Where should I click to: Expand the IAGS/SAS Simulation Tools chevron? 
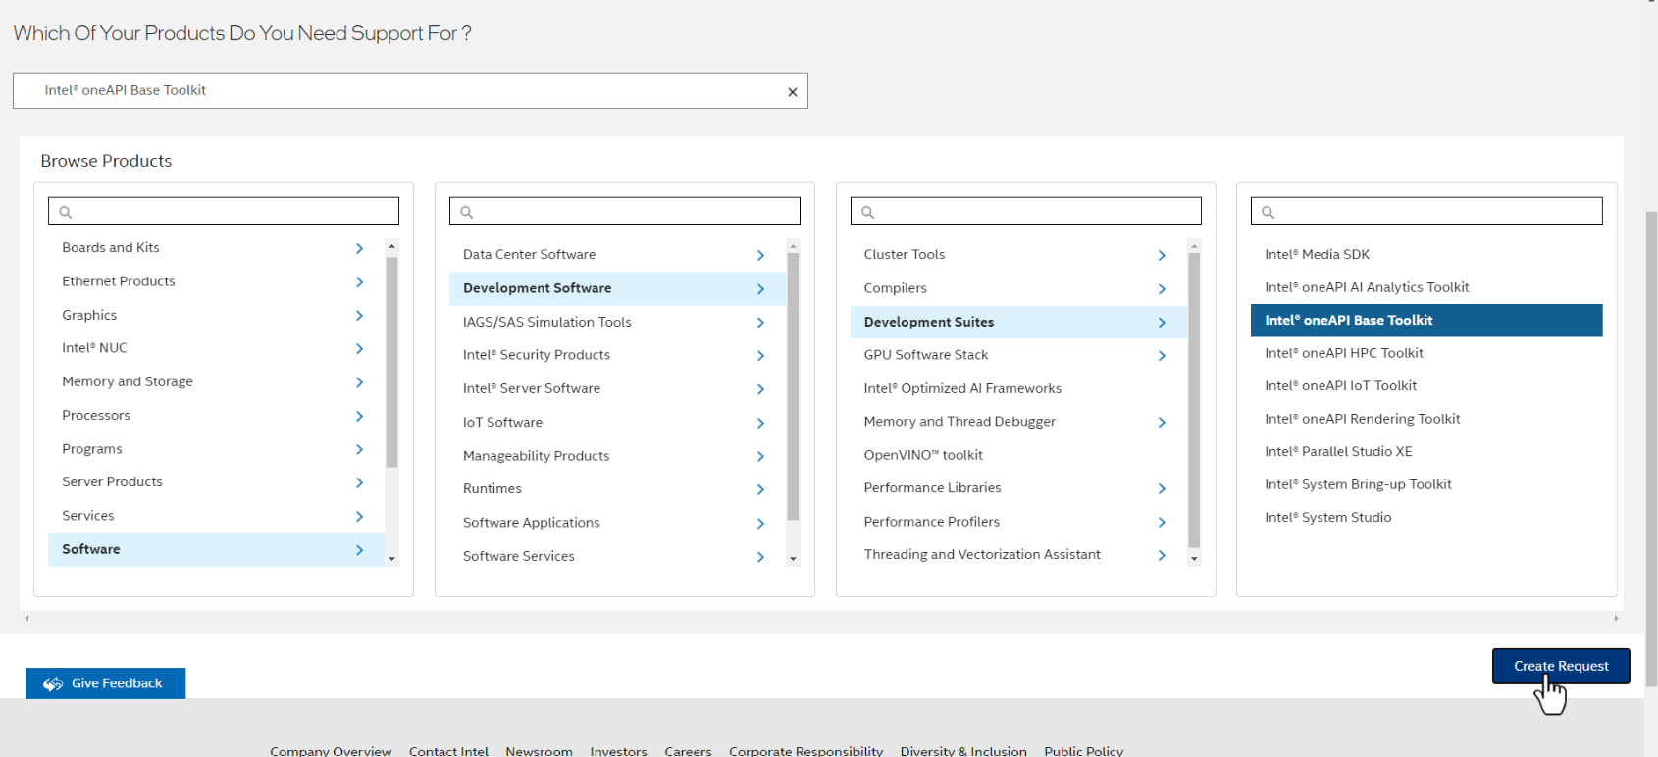tap(760, 322)
